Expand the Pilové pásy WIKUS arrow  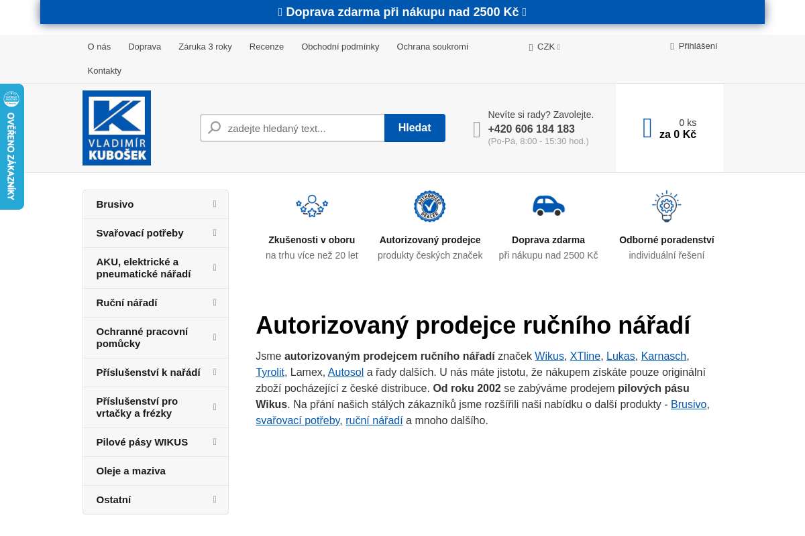tap(215, 442)
